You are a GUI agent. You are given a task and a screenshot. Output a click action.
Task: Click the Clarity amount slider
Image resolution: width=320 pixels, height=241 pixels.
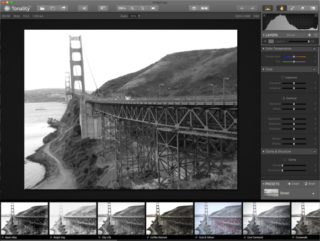[294, 165]
